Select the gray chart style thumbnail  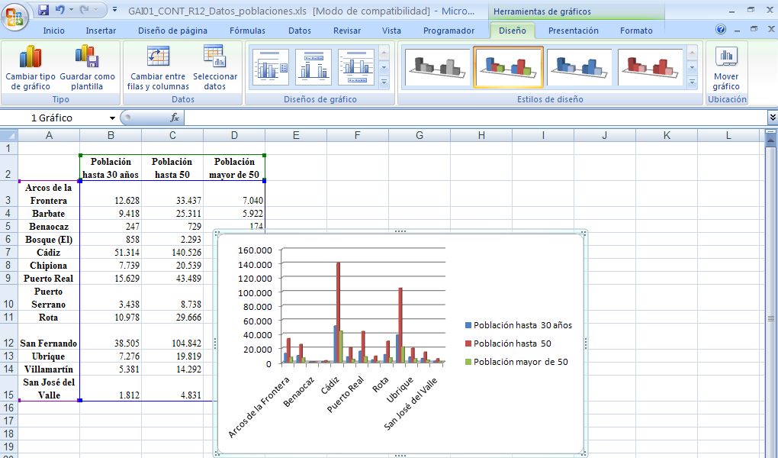click(437, 67)
